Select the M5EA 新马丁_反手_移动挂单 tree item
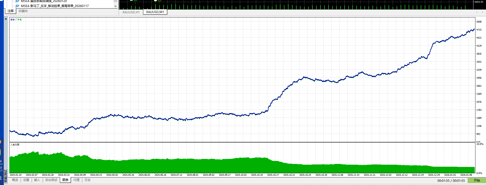Viewport: 486px width, 185px height. [x=55, y=6]
